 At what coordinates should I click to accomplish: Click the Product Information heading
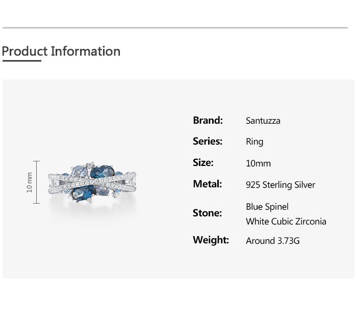click(x=61, y=51)
